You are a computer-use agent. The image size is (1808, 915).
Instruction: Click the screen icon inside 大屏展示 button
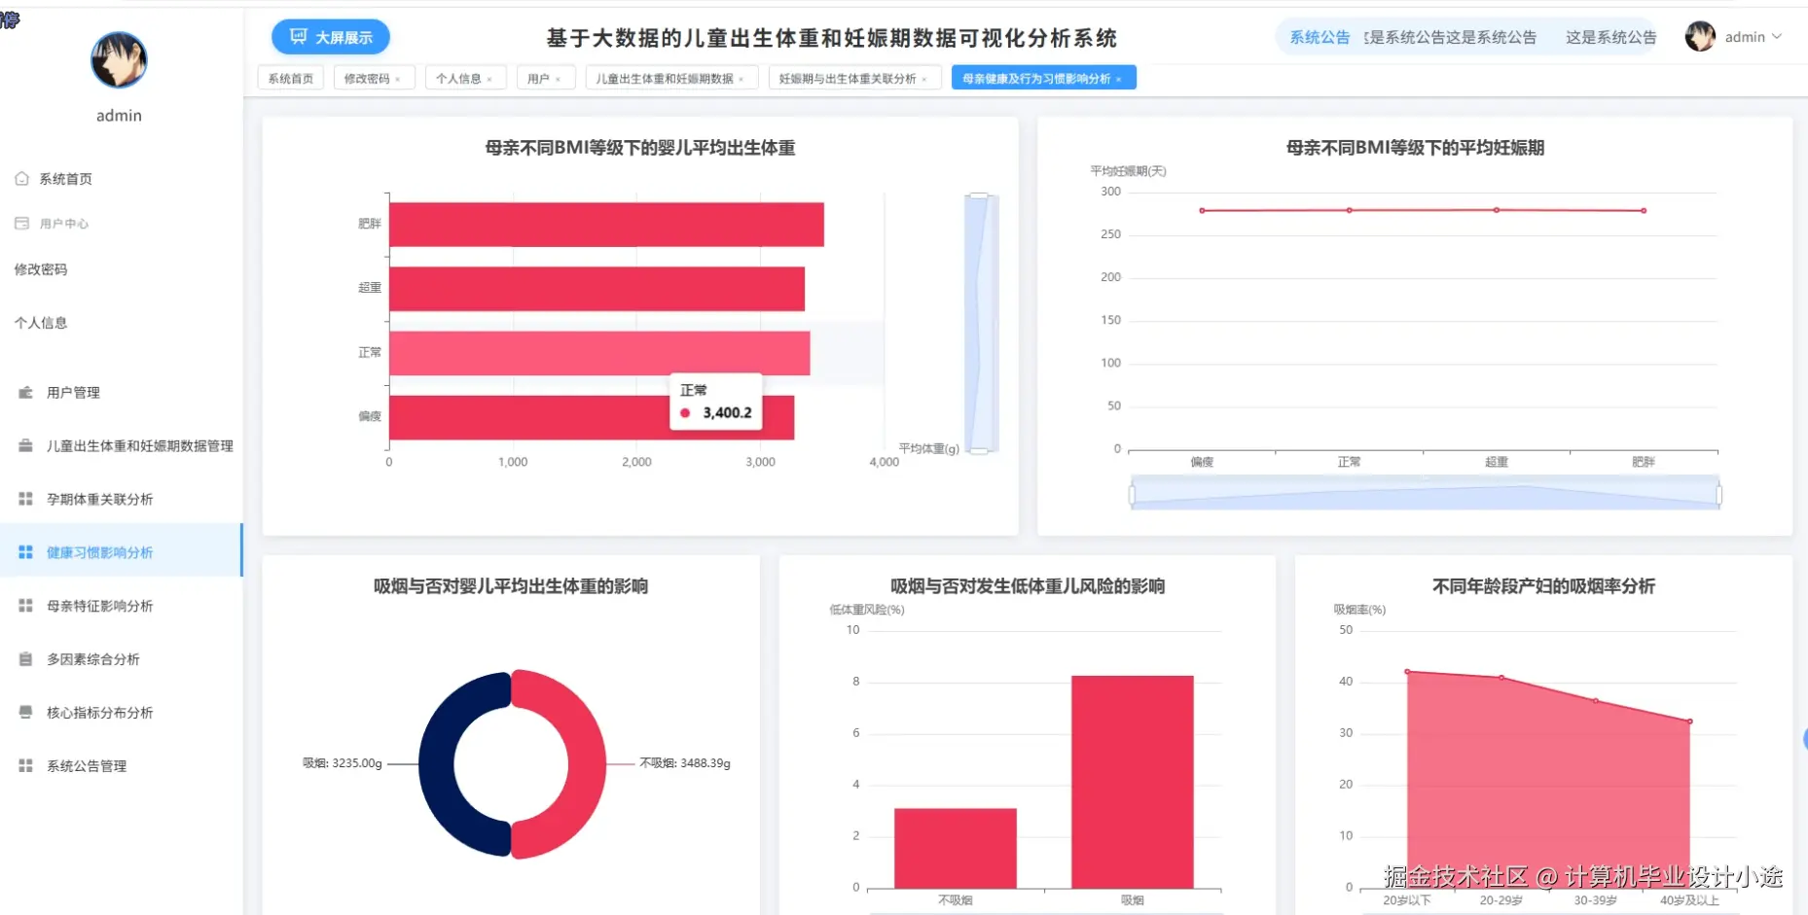(297, 36)
